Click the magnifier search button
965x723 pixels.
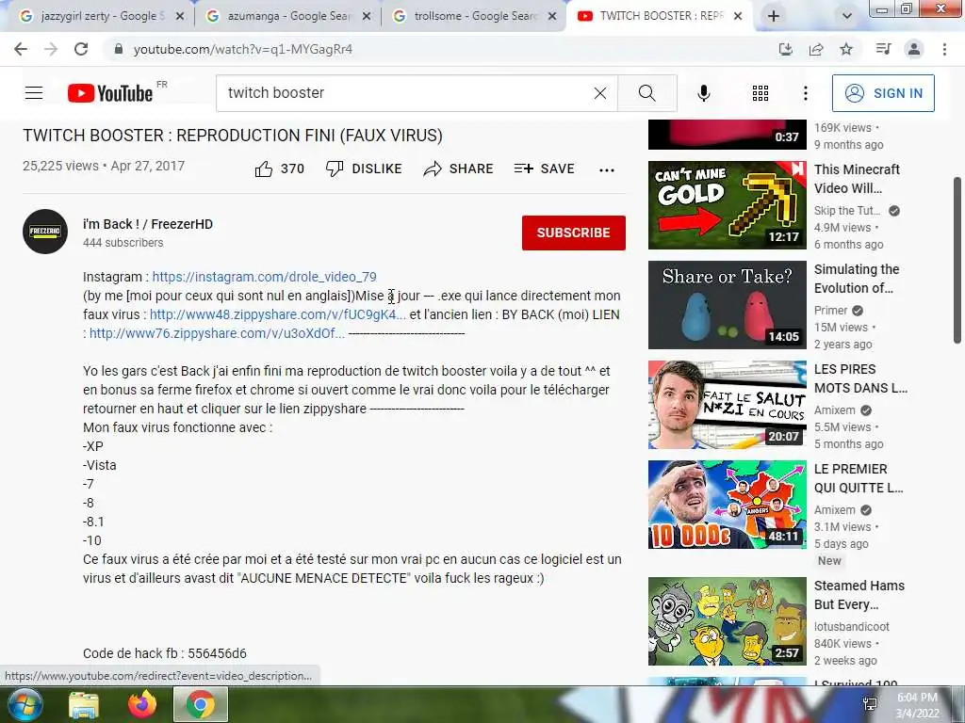coord(646,93)
